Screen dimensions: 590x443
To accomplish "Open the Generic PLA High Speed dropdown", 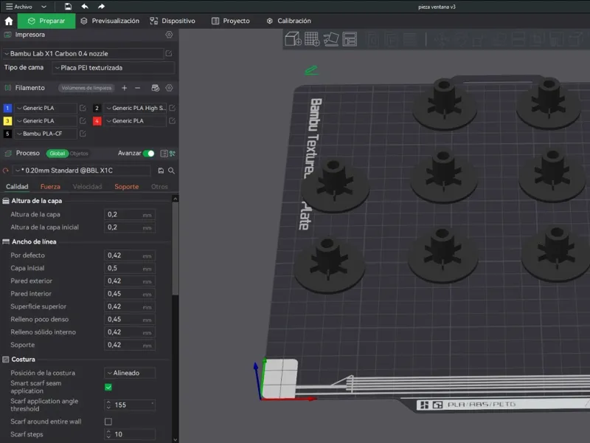I will (x=135, y=108).
